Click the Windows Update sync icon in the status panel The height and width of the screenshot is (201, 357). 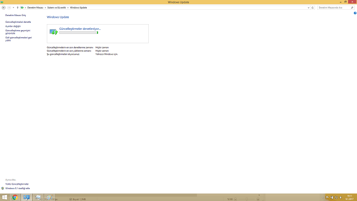[54, 31]
